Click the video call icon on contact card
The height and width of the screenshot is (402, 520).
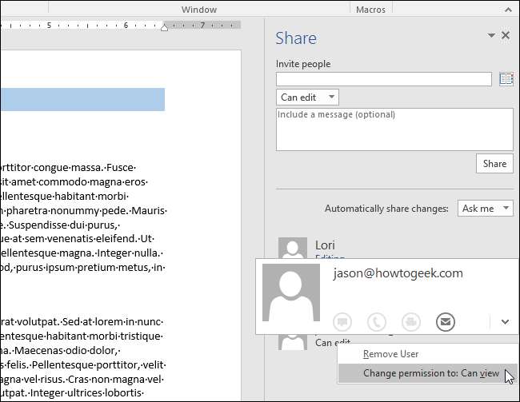[x=411, y=321]
